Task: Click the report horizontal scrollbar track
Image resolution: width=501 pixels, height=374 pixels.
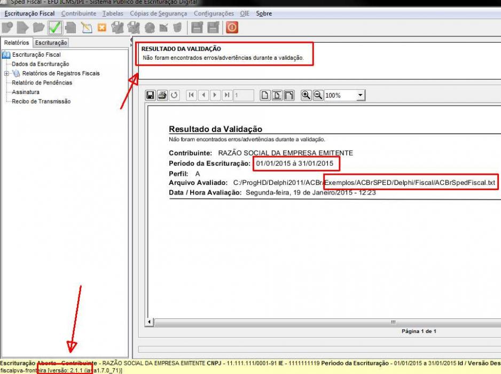Action: [x=327, y=322]
